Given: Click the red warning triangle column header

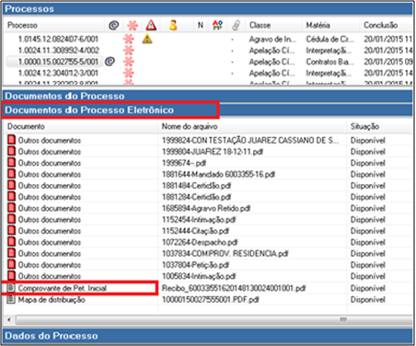Looking at the screenshot, I should 151,25.
